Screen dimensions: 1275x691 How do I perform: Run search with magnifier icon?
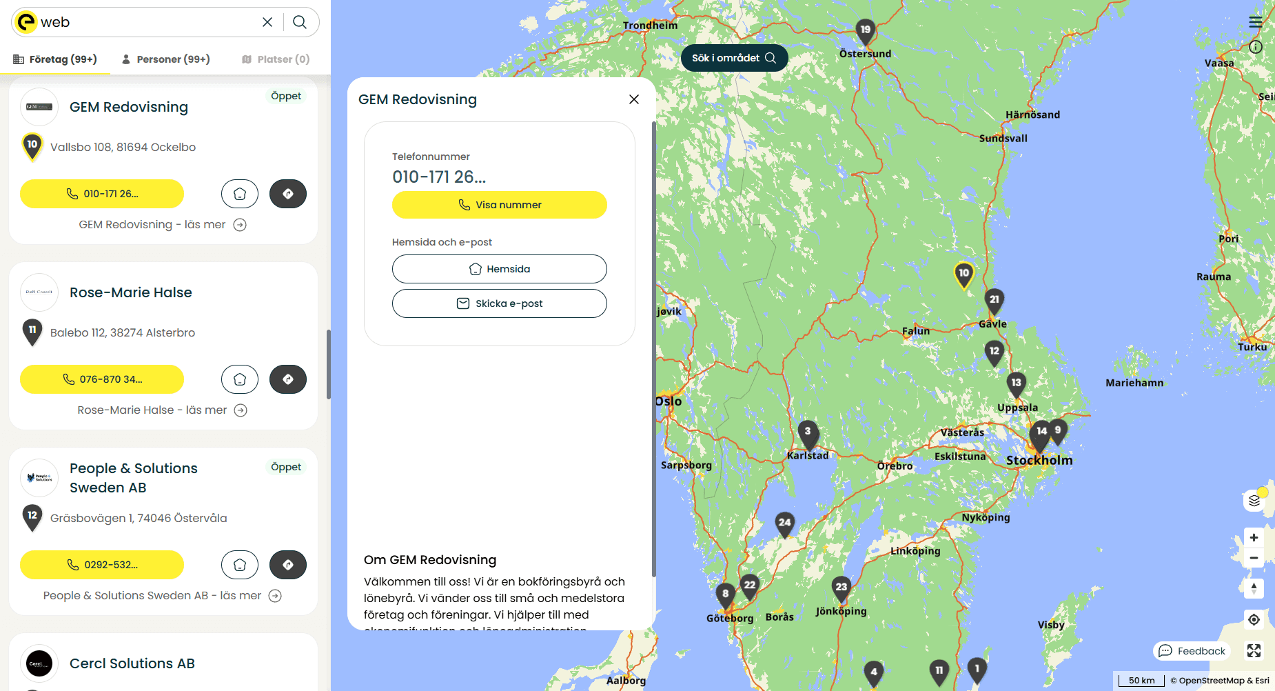pos(300,22)
